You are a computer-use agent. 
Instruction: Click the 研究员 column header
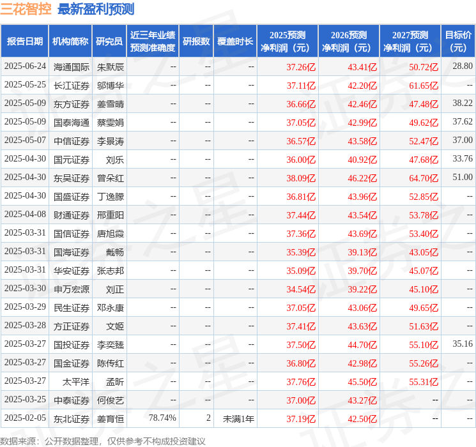point(109,42)
